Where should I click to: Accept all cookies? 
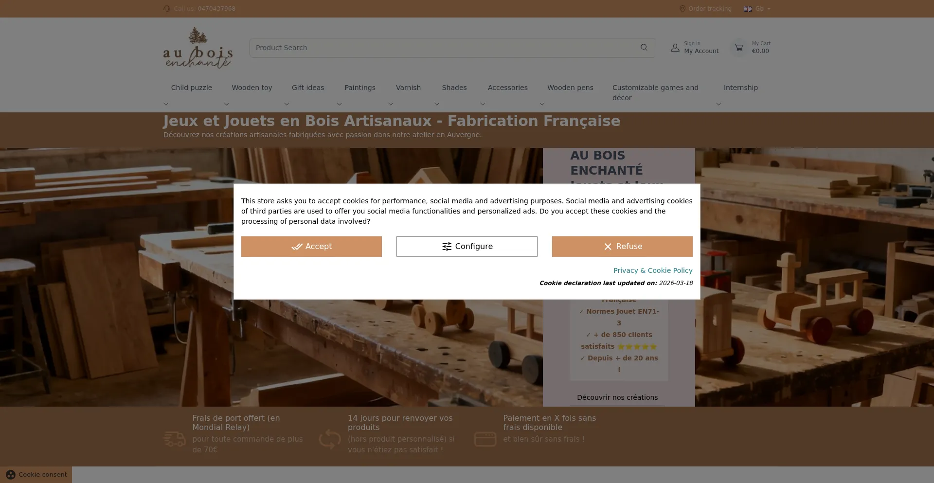pos(311,247)
